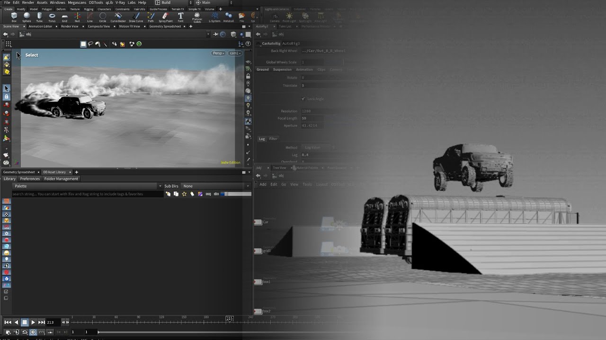The image size is (606, 340).
Task: Open the Method Lag Value dropdown
Action: (x=318, y=147)
